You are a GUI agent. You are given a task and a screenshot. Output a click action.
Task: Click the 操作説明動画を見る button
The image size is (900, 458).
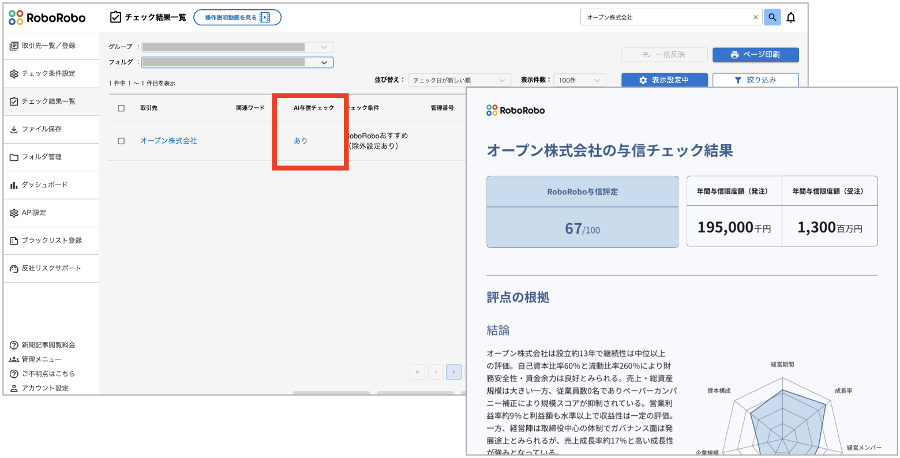coord(237,17)
